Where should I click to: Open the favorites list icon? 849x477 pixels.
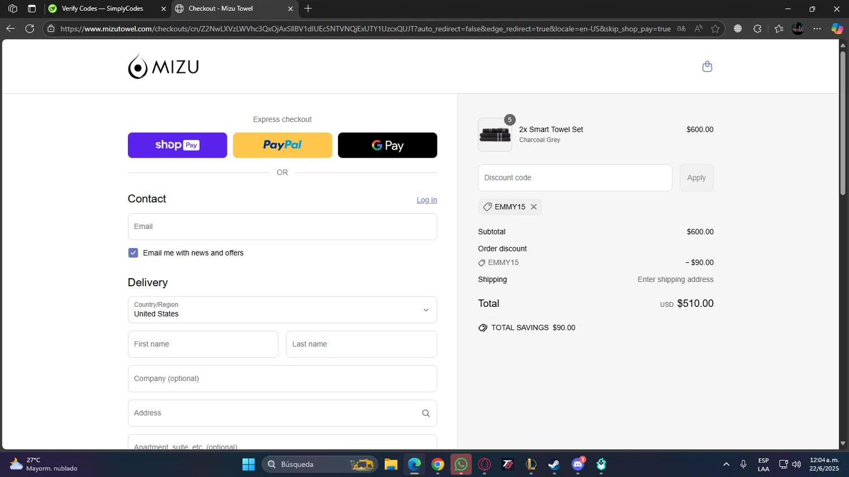[x=779, y=28]
